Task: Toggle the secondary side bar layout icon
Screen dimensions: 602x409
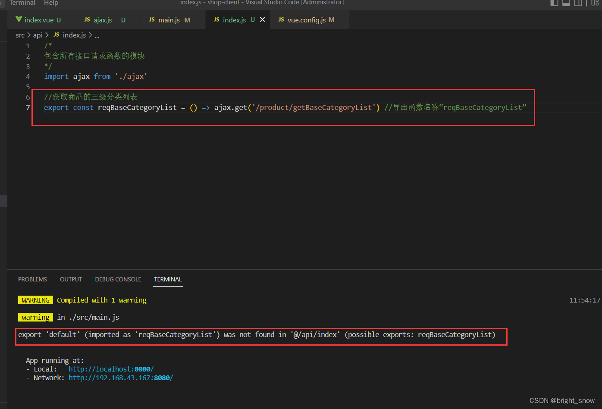Action: point(578,3)
